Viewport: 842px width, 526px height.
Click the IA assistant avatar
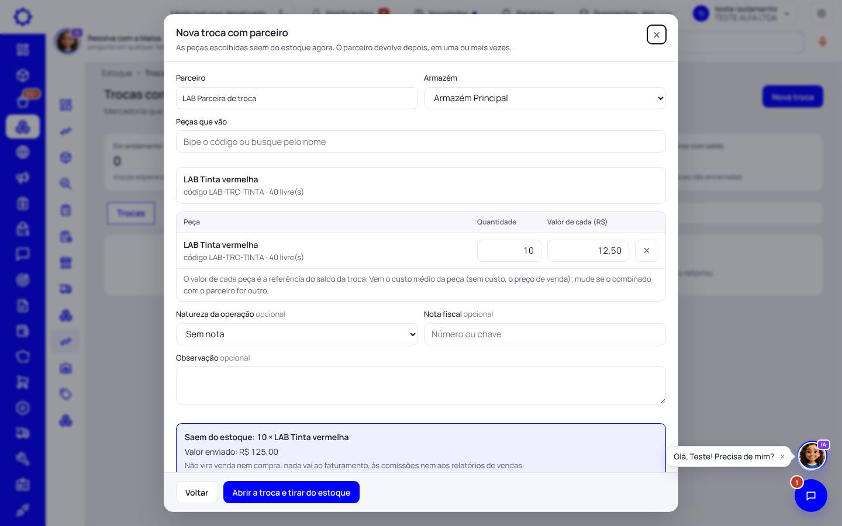[x=812, y=456]
